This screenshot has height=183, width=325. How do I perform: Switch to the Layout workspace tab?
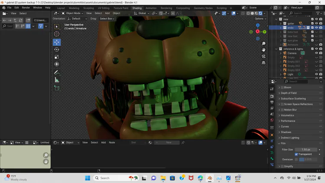point(61,8)
